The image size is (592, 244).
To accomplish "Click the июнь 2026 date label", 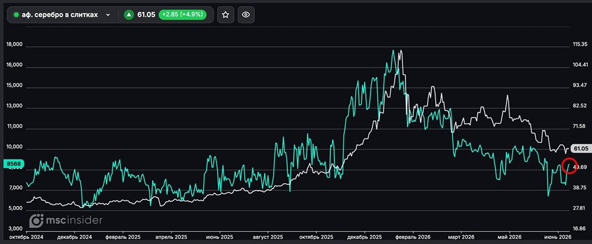I will click(558, 238).
